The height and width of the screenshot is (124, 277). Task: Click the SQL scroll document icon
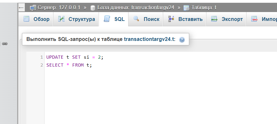[x=107, y=19]
